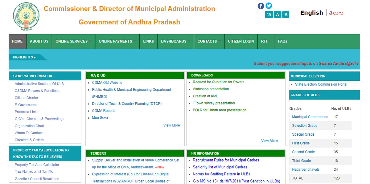The height and width of the screenshot is (184, 370).
Task: Click View More in the MA & UD panel
Action: click(171, 125)
